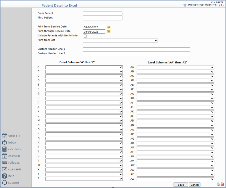Click the From Patient input field
This screenshot has width=226, height=188.
tap(103, 14)
